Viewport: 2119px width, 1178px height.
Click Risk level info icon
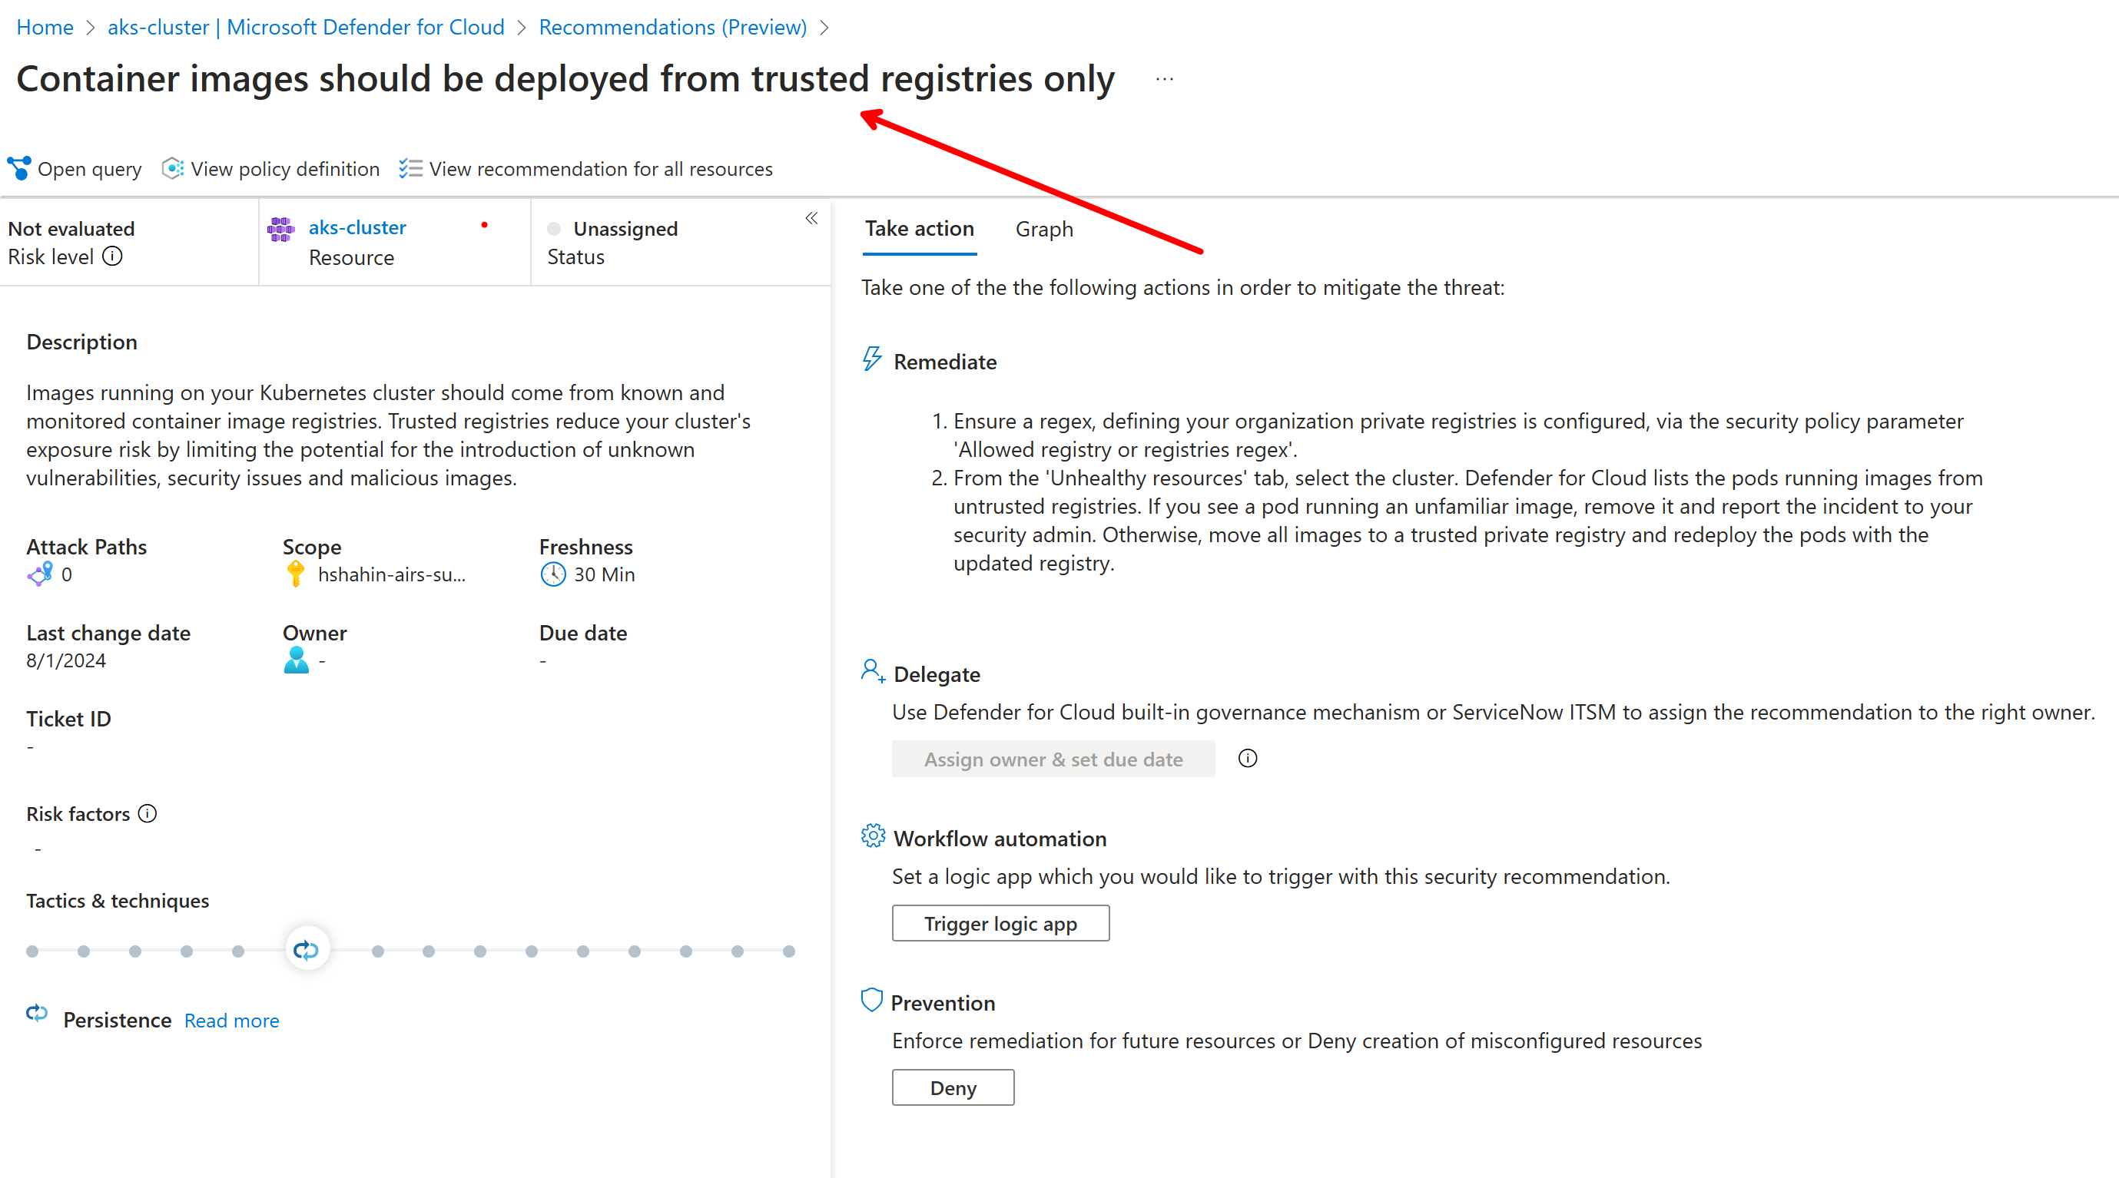click(x=113, y=256)
